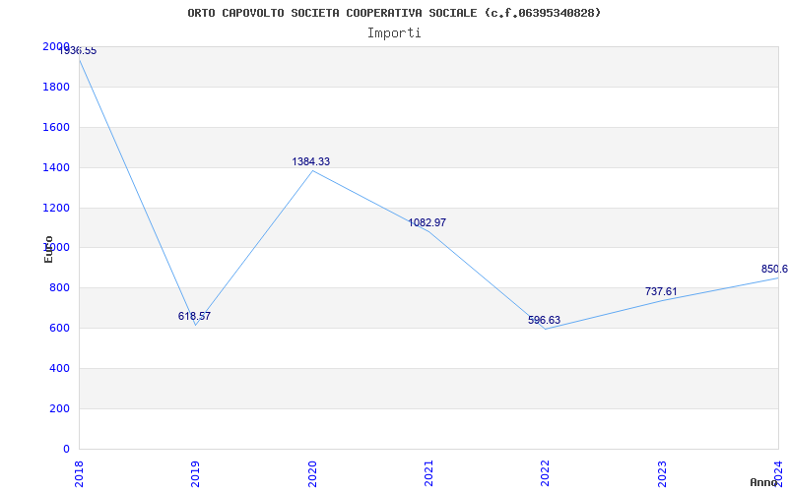The width and height of the screenshot is (788, 492).
Task: Click the 1600 y-axis tick label
Action: (56, 128)
